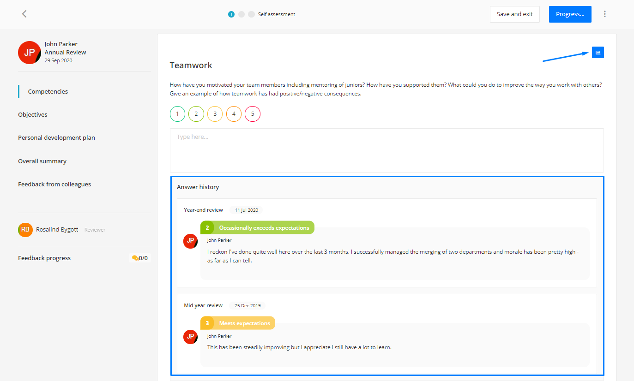This screenshot has height=381, width=634.
Task: Open Feedback from colleagues section
Action: [54, 184]
